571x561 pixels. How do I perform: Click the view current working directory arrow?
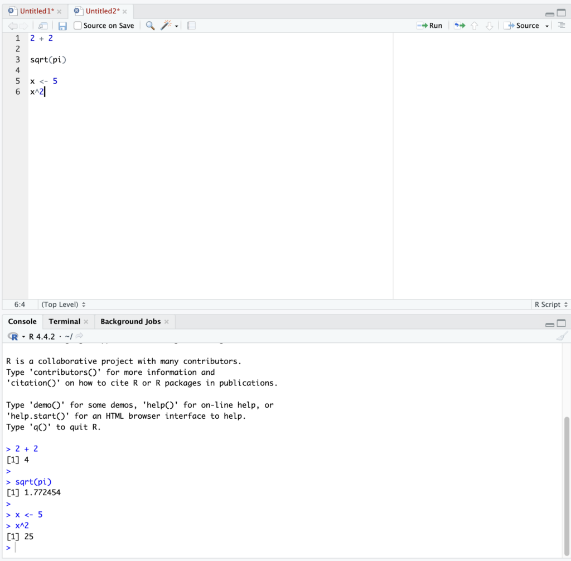click(x=79, y=336)
